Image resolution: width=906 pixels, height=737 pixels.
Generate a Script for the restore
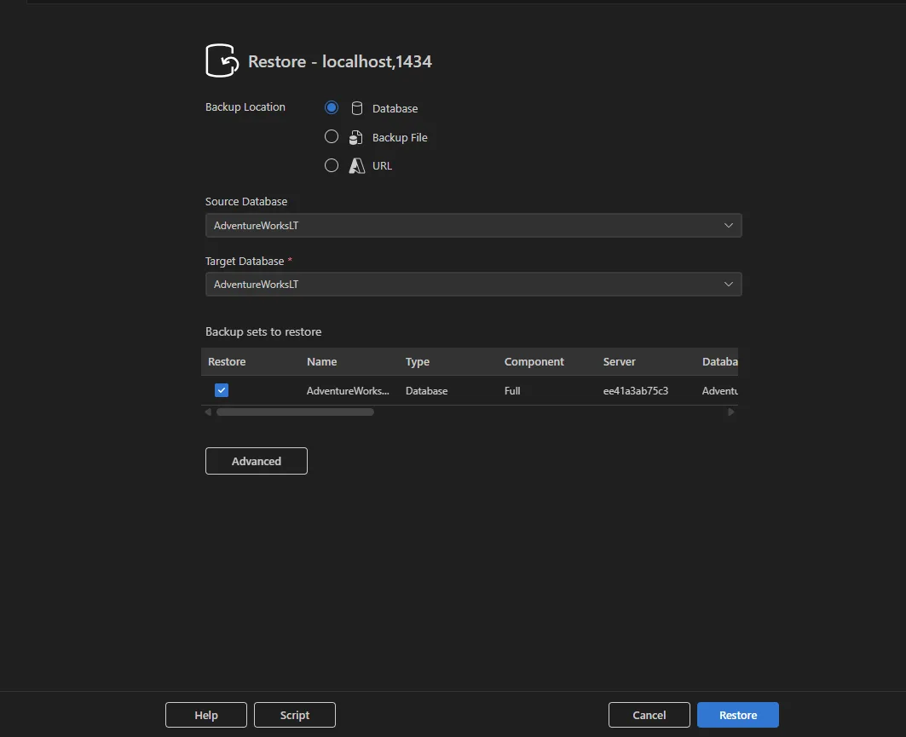coord(295,715)
